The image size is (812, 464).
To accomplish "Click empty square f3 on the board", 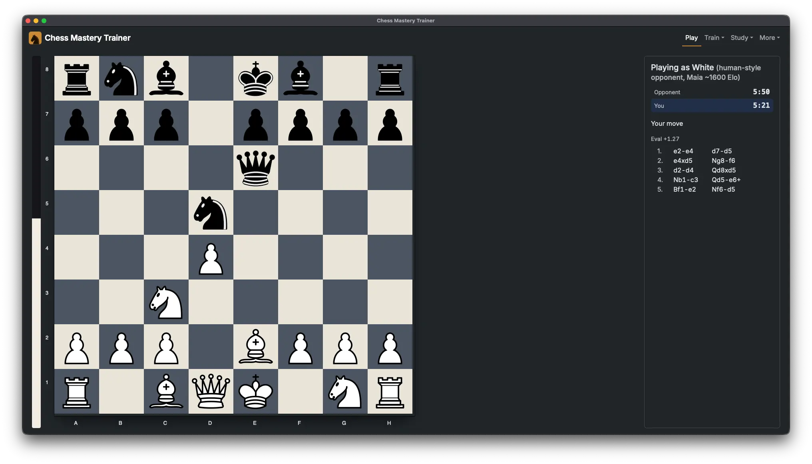I will click(301, 302).
